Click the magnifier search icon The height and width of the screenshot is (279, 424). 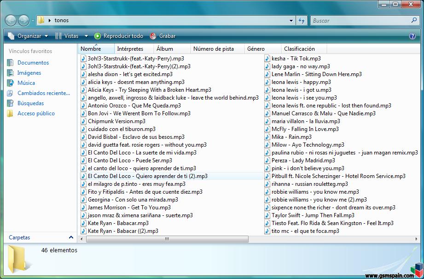414,20
